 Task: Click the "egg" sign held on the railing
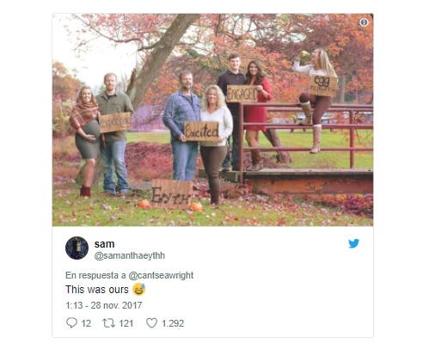click(x=323, y=86)
